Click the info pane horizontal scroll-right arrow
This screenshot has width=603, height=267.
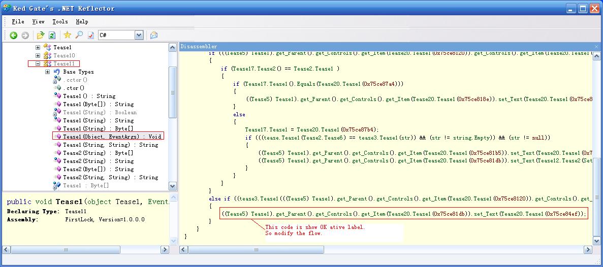[x=165, y=250]
